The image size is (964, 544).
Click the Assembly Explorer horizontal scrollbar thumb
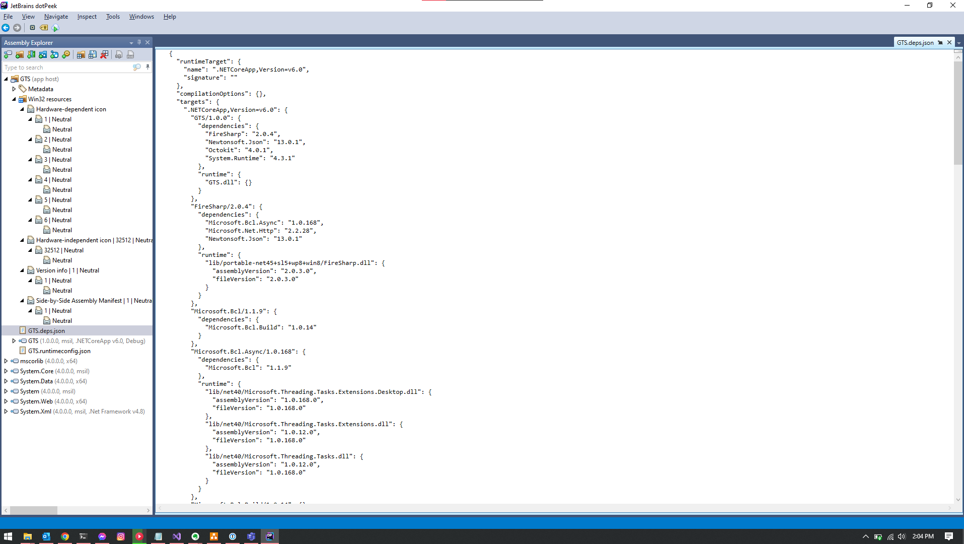(34, 511)
